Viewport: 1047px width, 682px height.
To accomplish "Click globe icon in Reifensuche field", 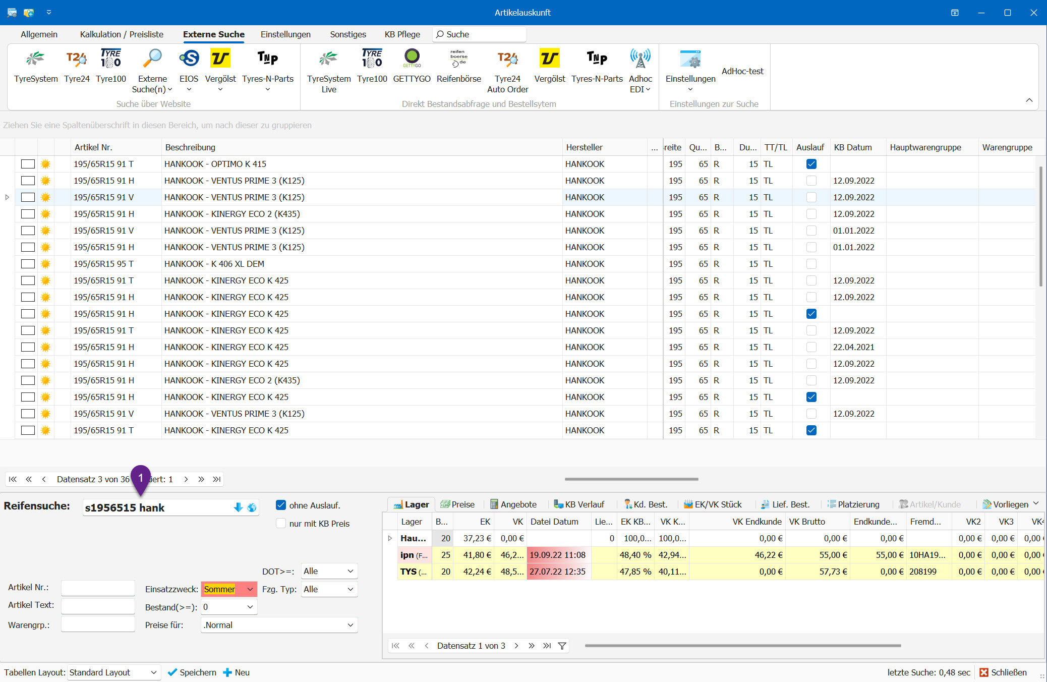I will tap(252, 507).
